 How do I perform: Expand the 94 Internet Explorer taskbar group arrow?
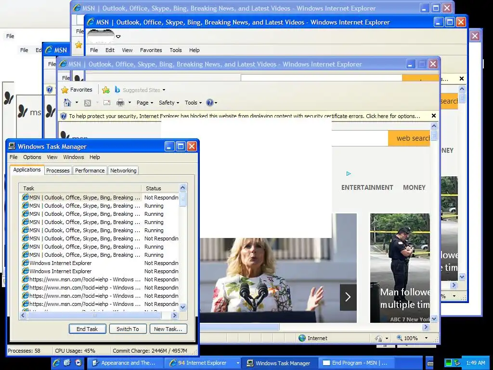238,363
